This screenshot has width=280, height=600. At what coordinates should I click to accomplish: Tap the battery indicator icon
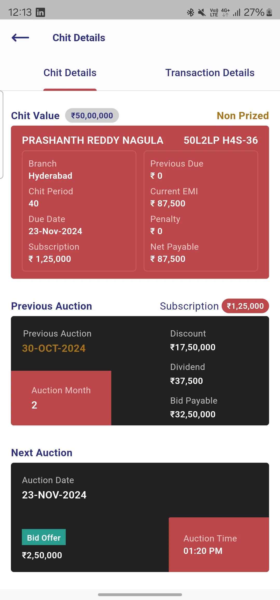pyautogui.click(x=269, y=12)
